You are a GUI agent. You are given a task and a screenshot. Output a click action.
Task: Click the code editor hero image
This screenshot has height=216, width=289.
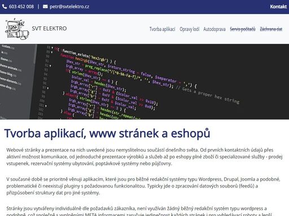point(144,82)
